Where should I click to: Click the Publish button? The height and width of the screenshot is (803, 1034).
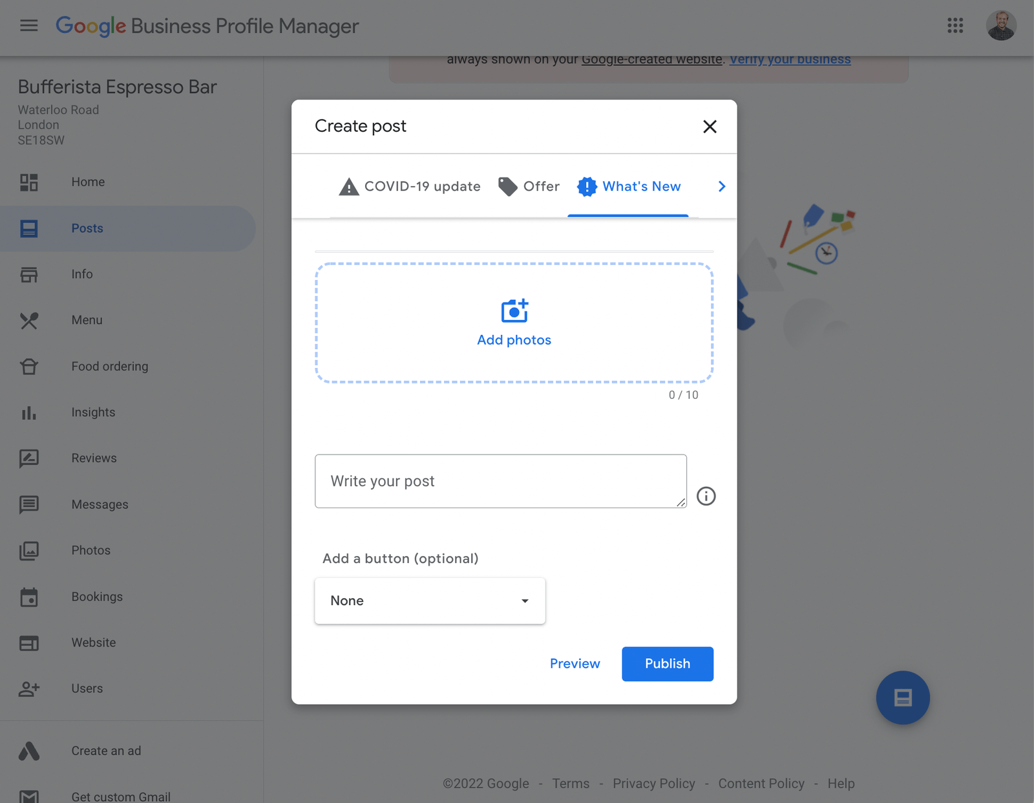coord(667,663)
